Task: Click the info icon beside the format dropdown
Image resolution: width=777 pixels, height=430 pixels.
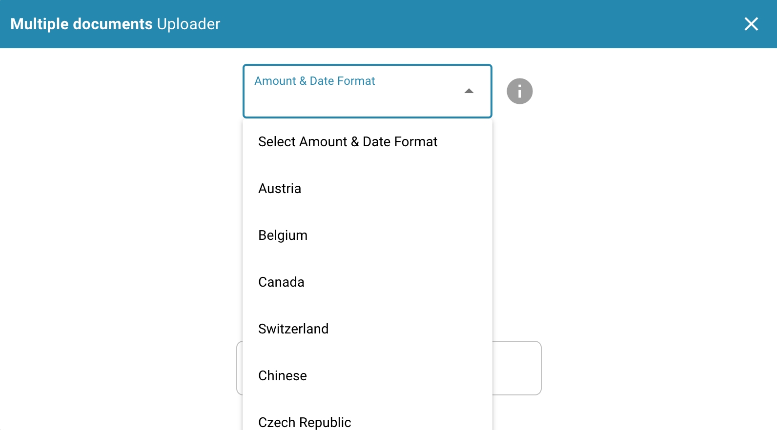Action: click(x=519, y=91)
